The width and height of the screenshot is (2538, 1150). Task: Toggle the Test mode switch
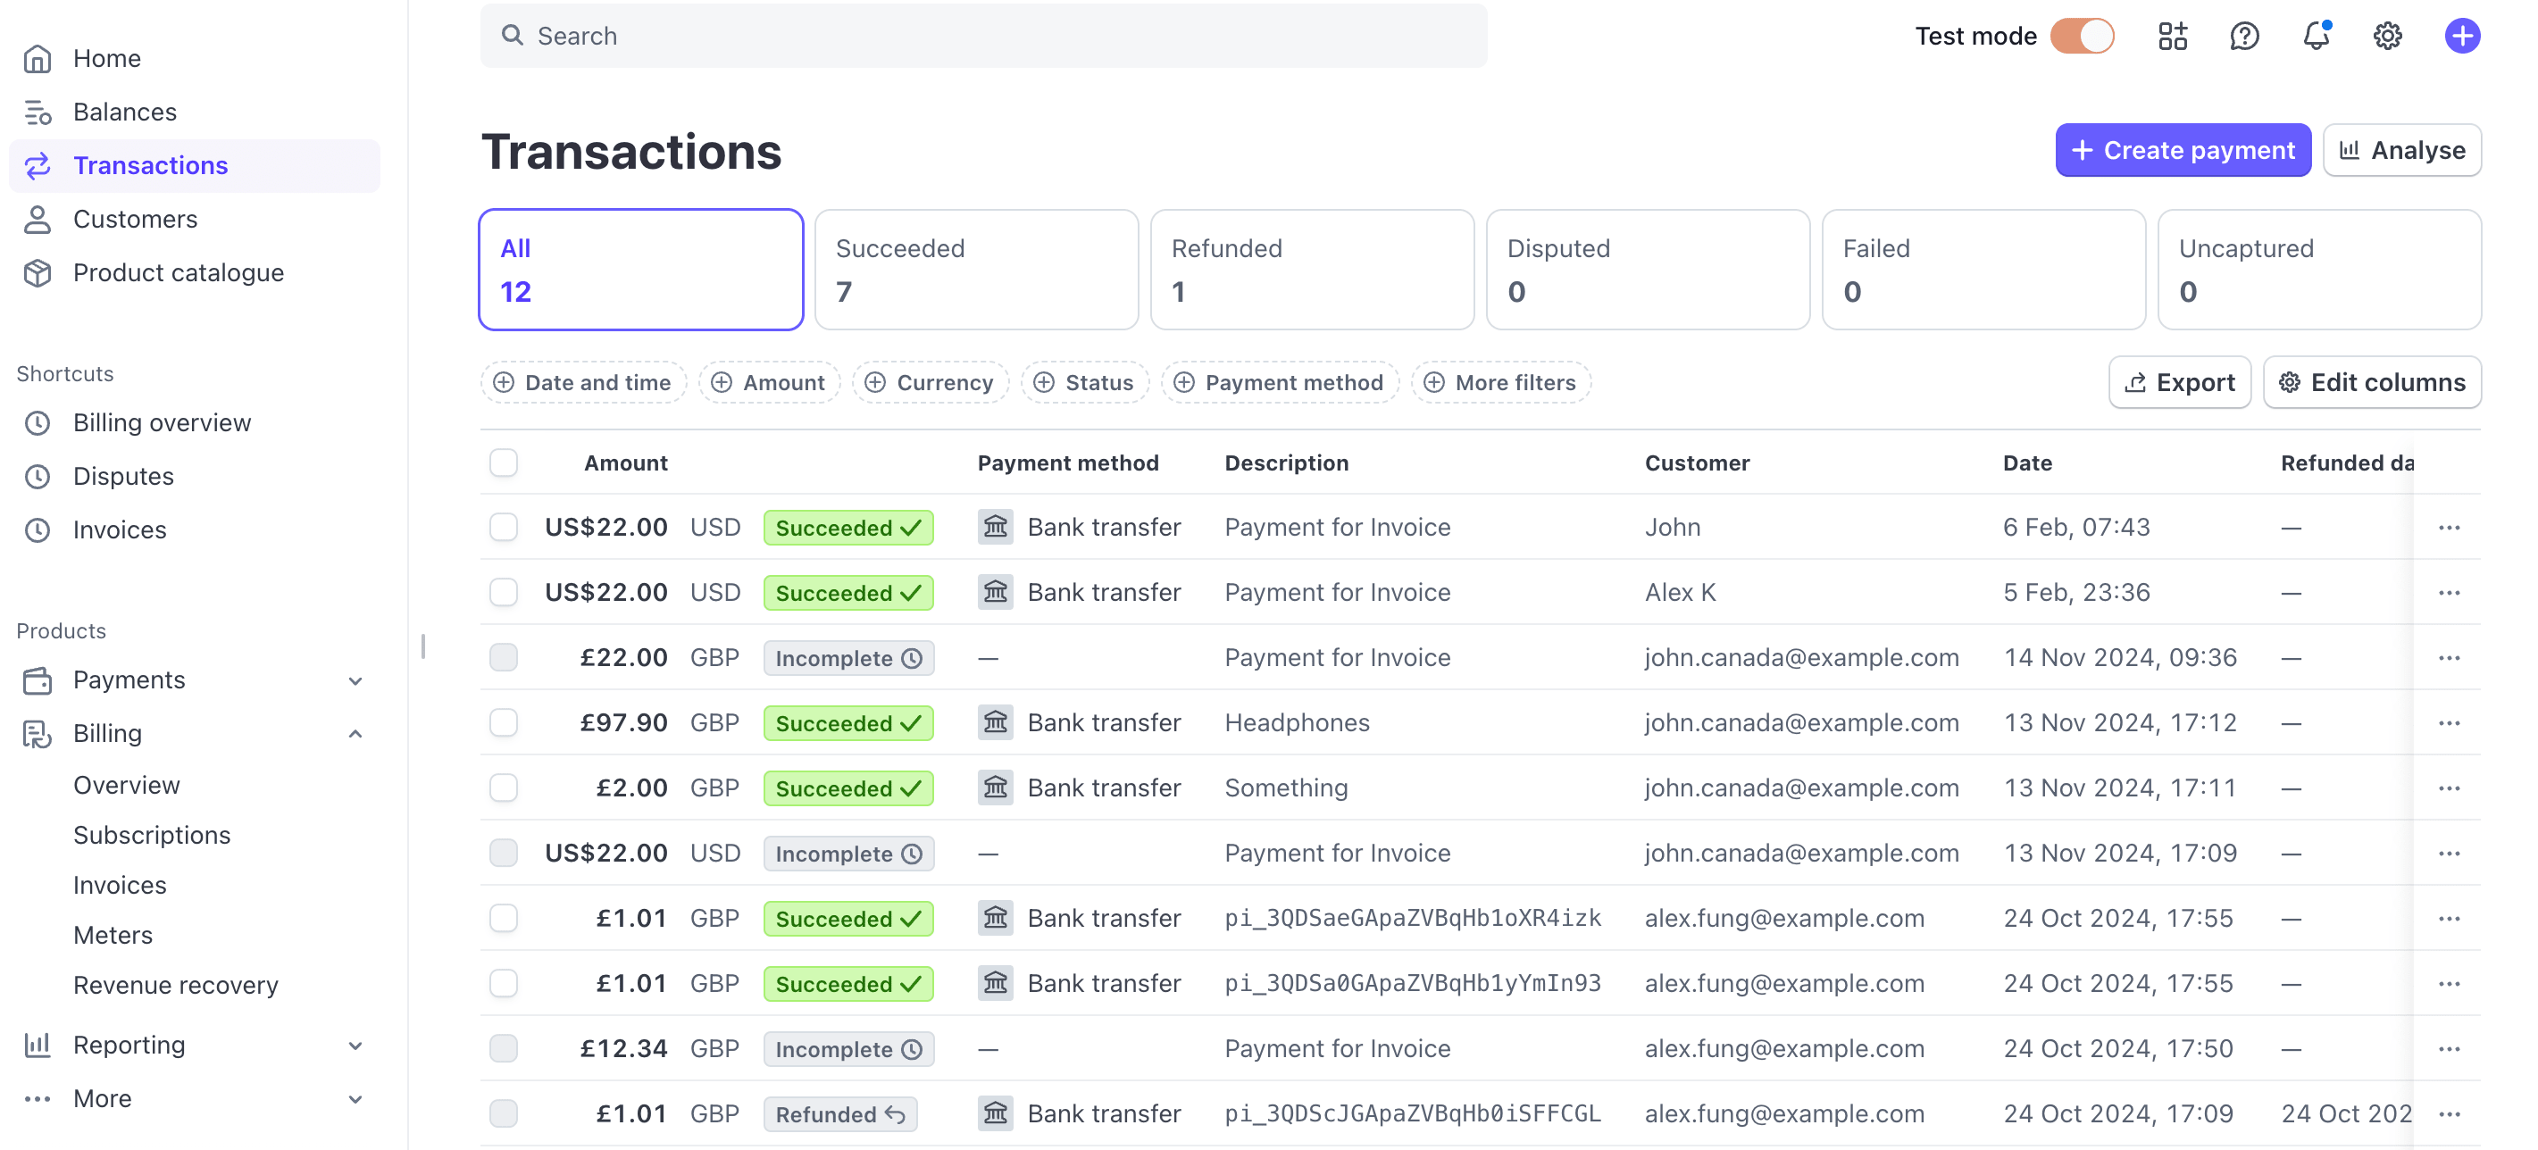tap(2082, 37)
